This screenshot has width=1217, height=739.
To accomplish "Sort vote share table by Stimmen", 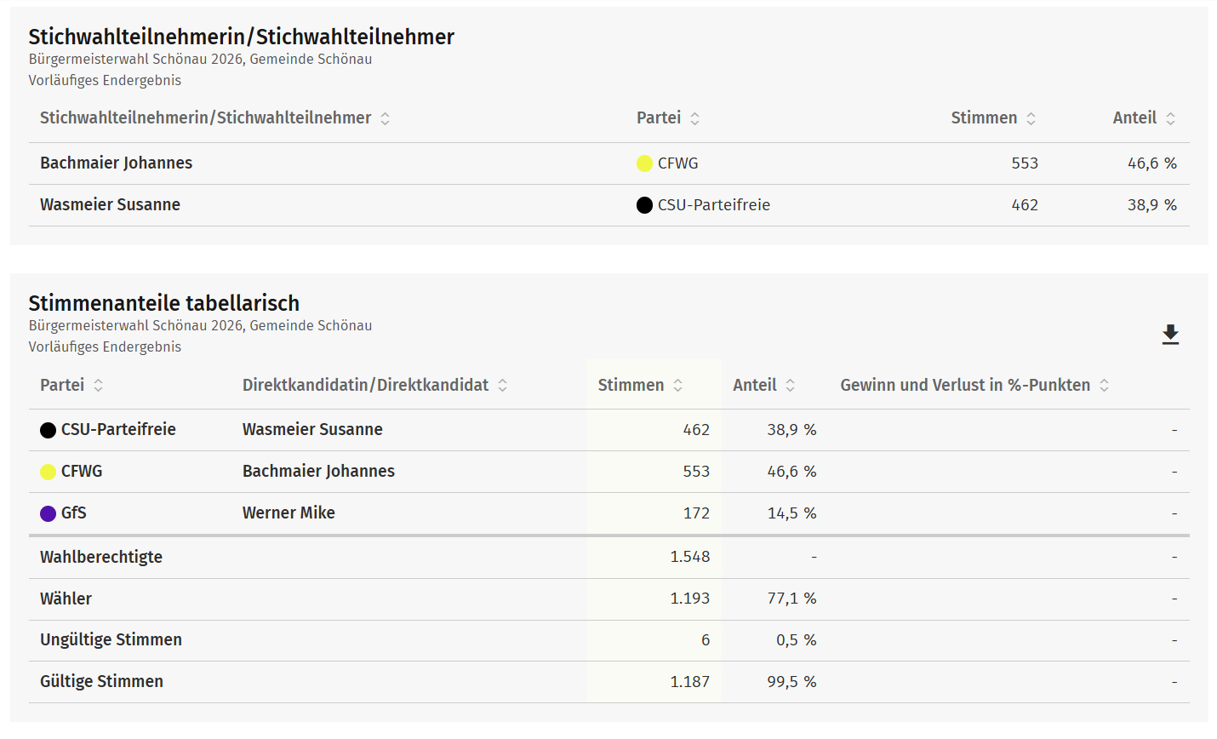I will tap(677, 386).
